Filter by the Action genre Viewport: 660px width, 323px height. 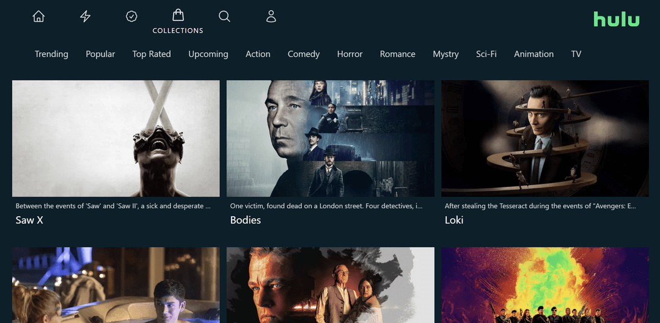pos(258,54)
